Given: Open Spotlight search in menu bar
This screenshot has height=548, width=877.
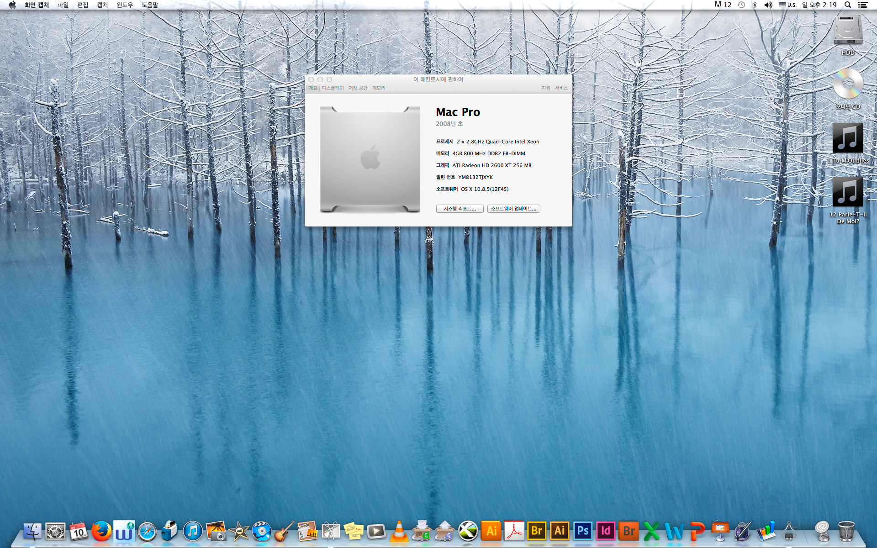Looking at the screenshot, I should (848, 5).
